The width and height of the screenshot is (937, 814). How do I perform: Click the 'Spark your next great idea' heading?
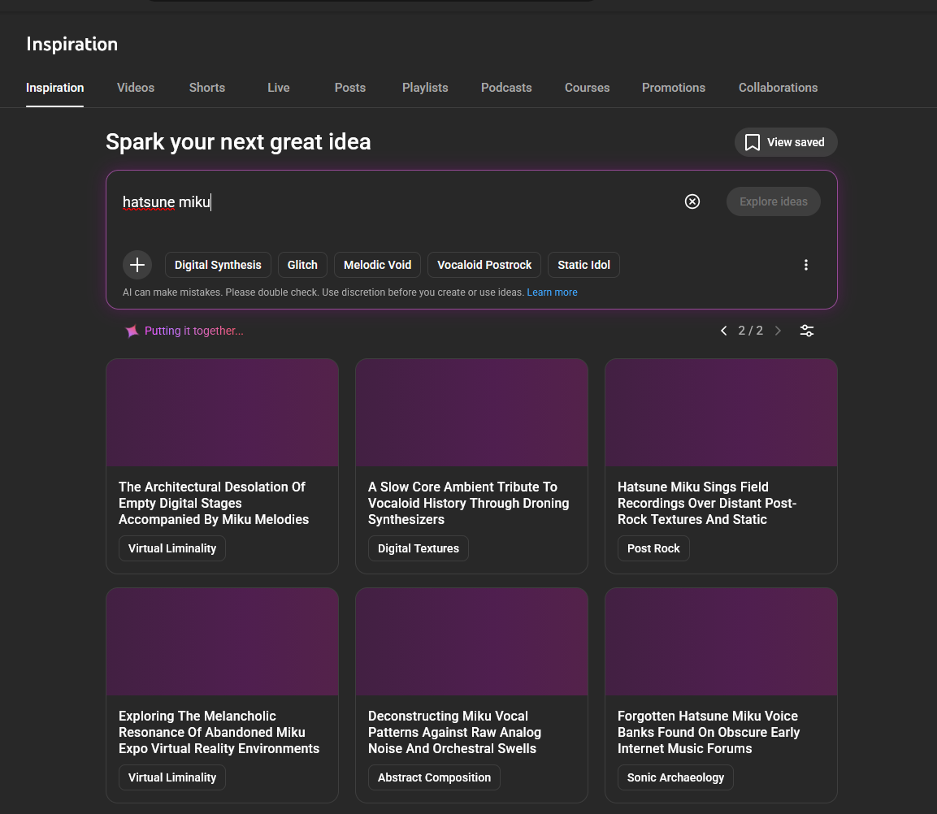[x=238, y=142]
